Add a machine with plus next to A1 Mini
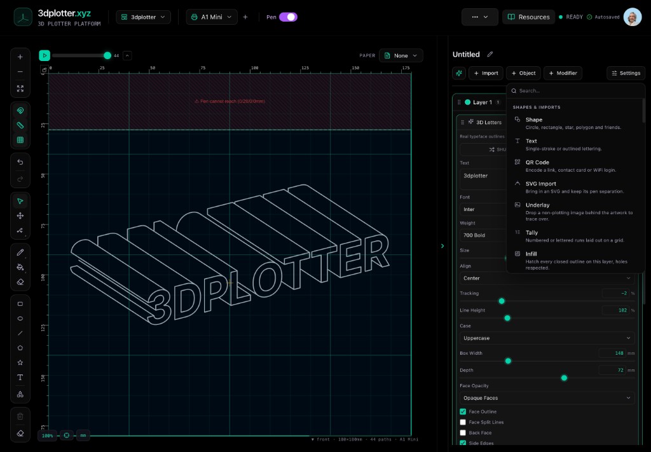 [x=245, y=17]
